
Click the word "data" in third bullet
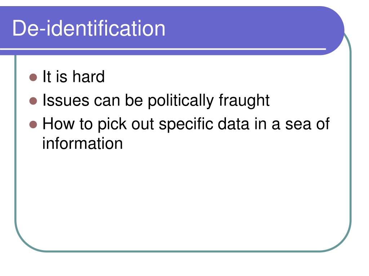(234, 124)
